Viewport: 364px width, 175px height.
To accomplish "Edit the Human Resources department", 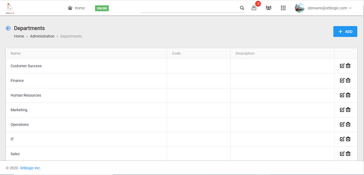I will point(342,95).
